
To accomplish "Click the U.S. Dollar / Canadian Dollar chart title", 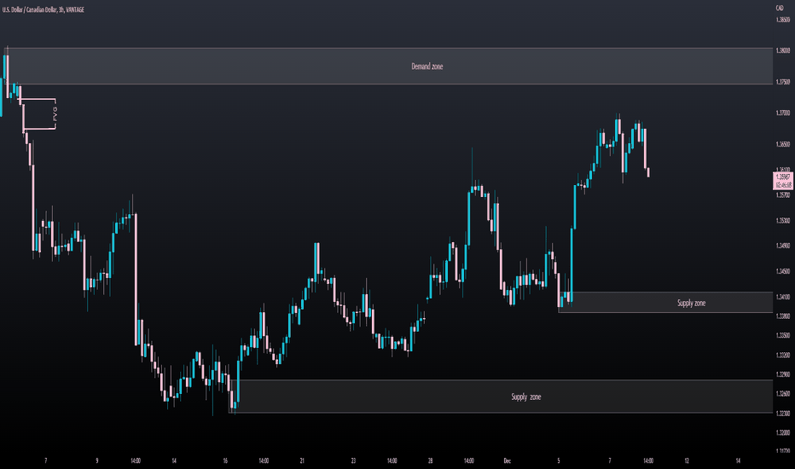I will 44,9.
